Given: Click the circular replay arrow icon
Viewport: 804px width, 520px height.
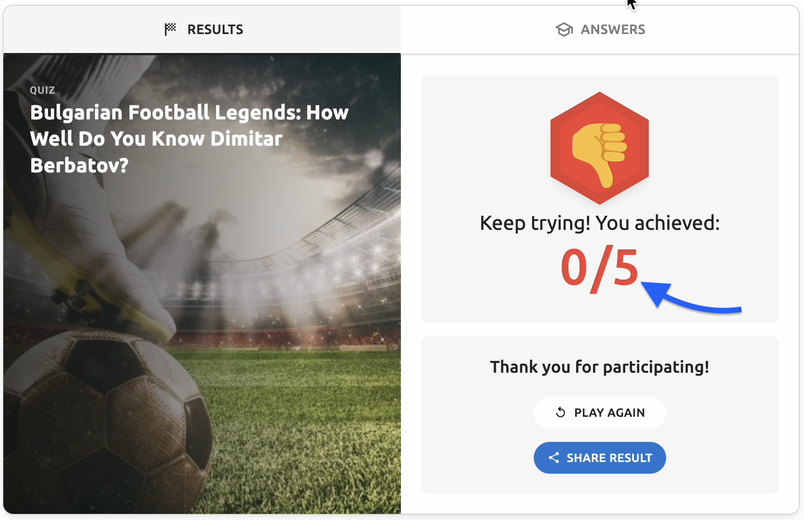Looking at the screenshot, I should [x=561, y=412].
